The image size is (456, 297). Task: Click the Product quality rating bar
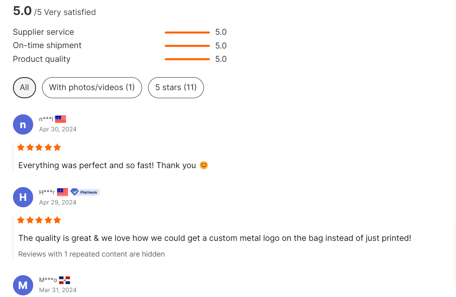(x=187, y=59)
